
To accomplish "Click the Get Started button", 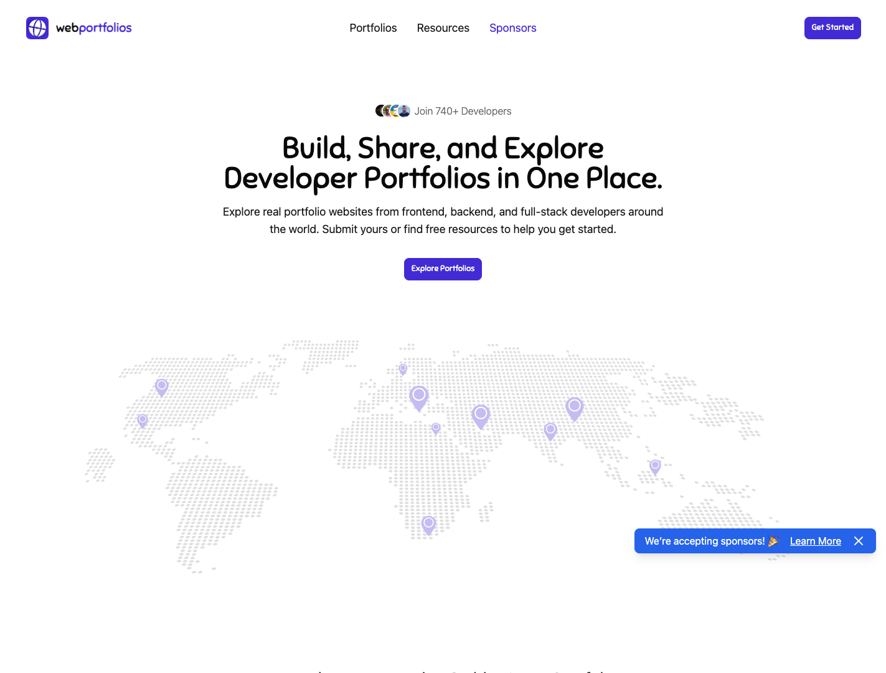I will coord(832,28).
